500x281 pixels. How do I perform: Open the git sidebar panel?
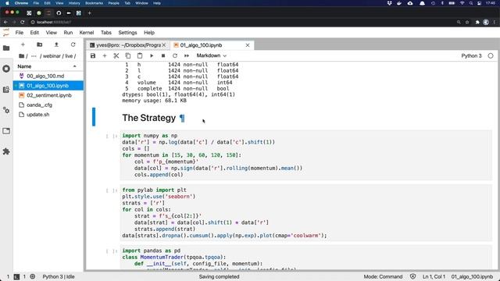click(x=6, y=90)
